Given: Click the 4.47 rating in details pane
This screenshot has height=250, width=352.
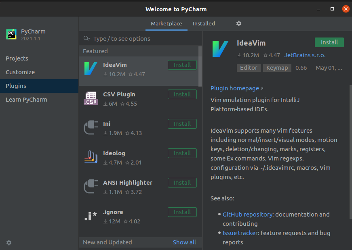Looking at the screenshot, I should click(272, 55).
